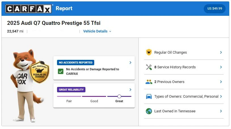Image resolution: width=231 pixels, height=129 pixels.
Task: Click the US $49.99 price button
Action: [x=215, y=8]
